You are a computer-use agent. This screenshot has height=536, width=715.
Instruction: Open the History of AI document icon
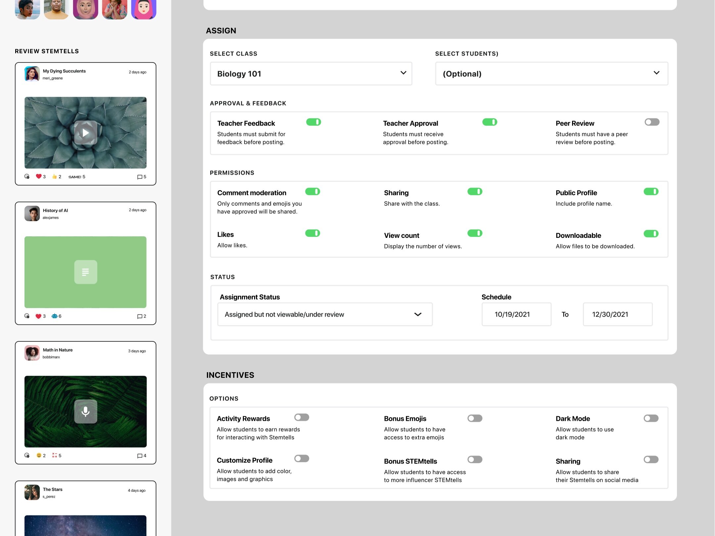coord(86,272)
